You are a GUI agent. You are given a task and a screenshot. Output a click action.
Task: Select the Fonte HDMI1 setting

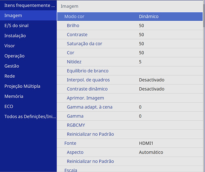(x=130, y=143)
